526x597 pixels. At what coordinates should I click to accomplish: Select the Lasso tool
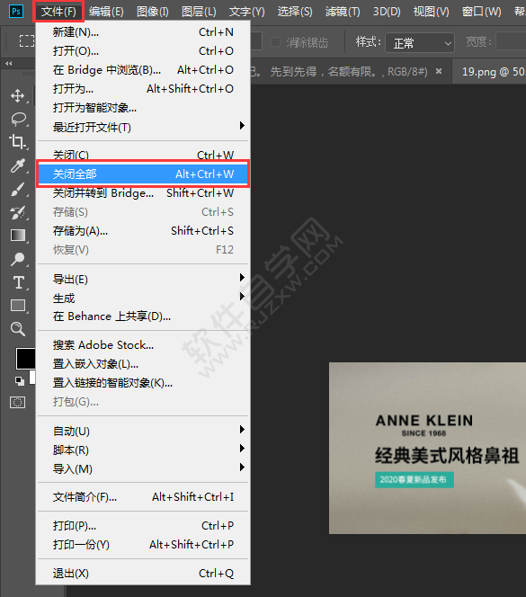[18, 119]
